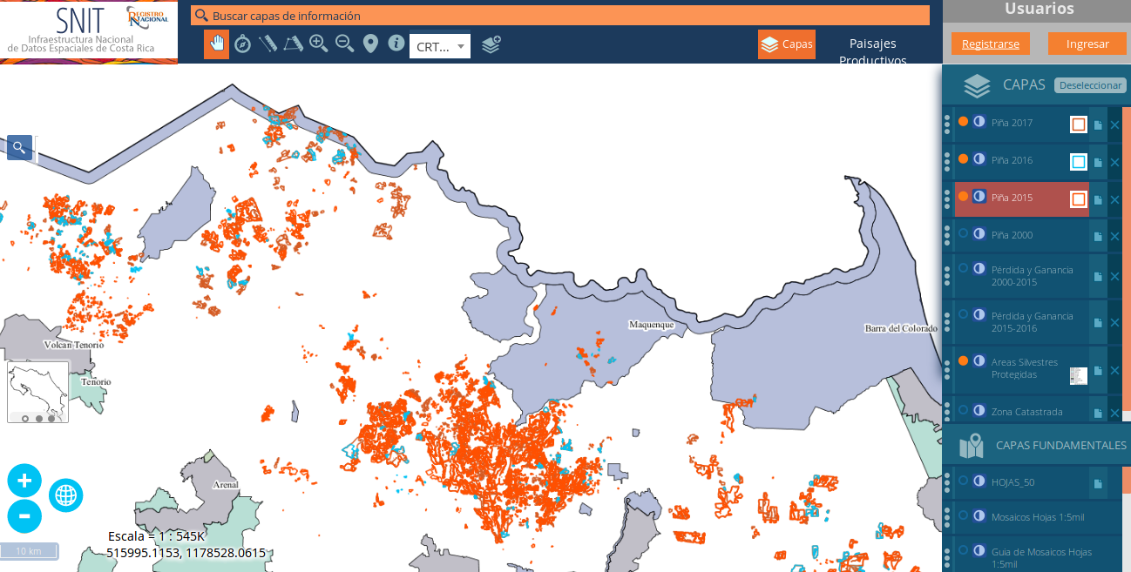Click the feature info tool icon
This screenshot has height=572, width=1131.
tap(396, 44)
